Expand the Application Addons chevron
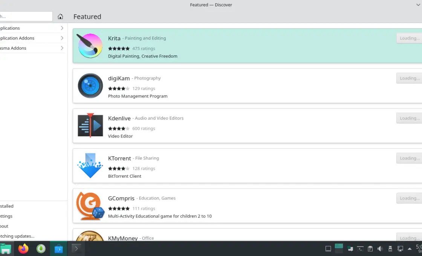Image resolution: width=422 pixels, height=256 pixels. coord(62,38)
